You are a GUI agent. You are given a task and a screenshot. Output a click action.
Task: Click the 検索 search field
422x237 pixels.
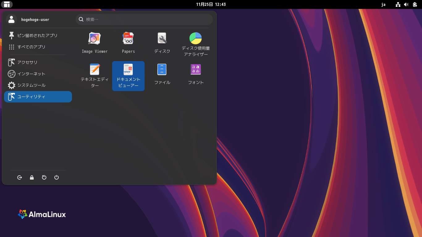tap(144, 19)
